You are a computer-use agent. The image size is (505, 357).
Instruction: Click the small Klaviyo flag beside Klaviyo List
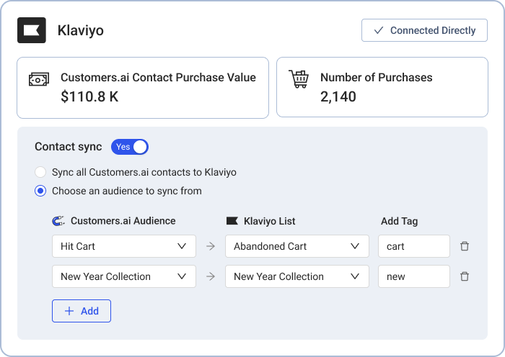point(232,221)
